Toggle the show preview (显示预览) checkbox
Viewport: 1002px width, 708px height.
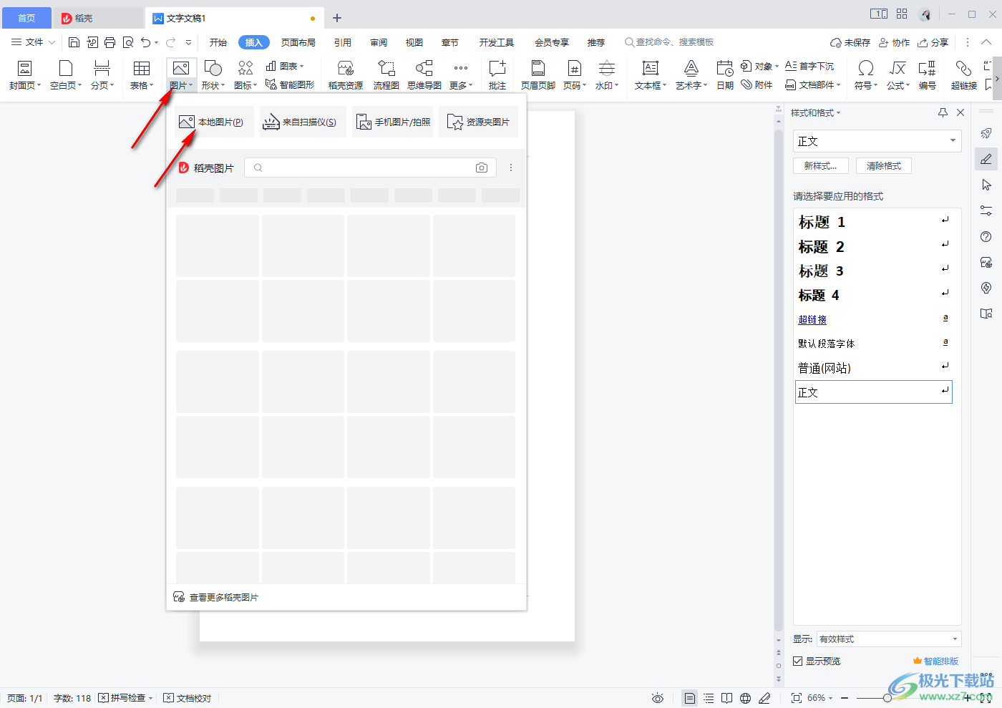[797, 661]
